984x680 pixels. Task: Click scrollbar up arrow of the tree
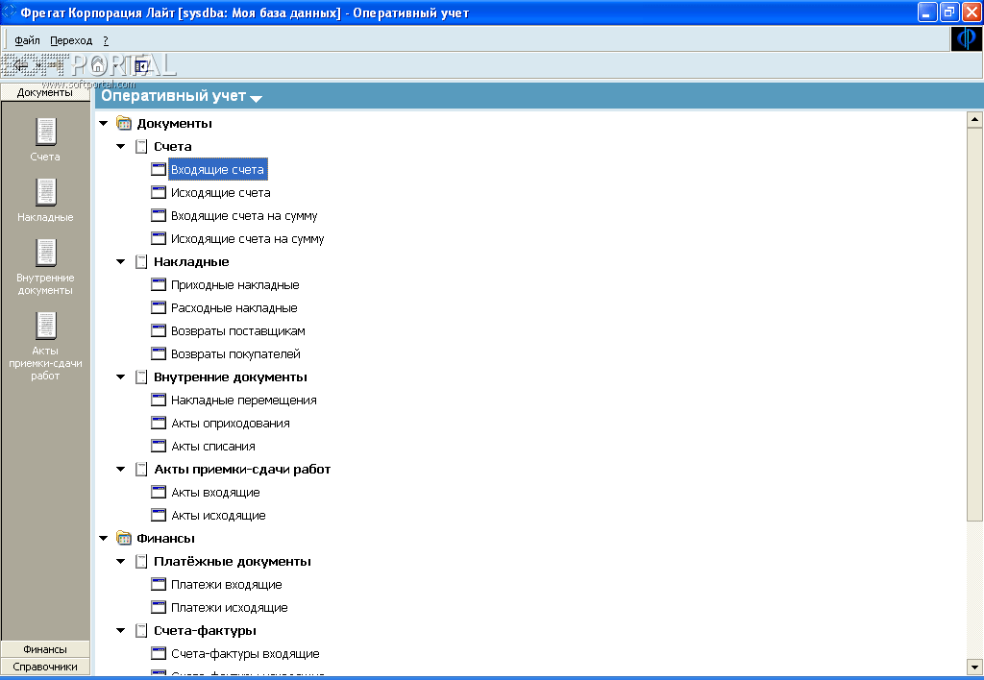coord(974,118)
